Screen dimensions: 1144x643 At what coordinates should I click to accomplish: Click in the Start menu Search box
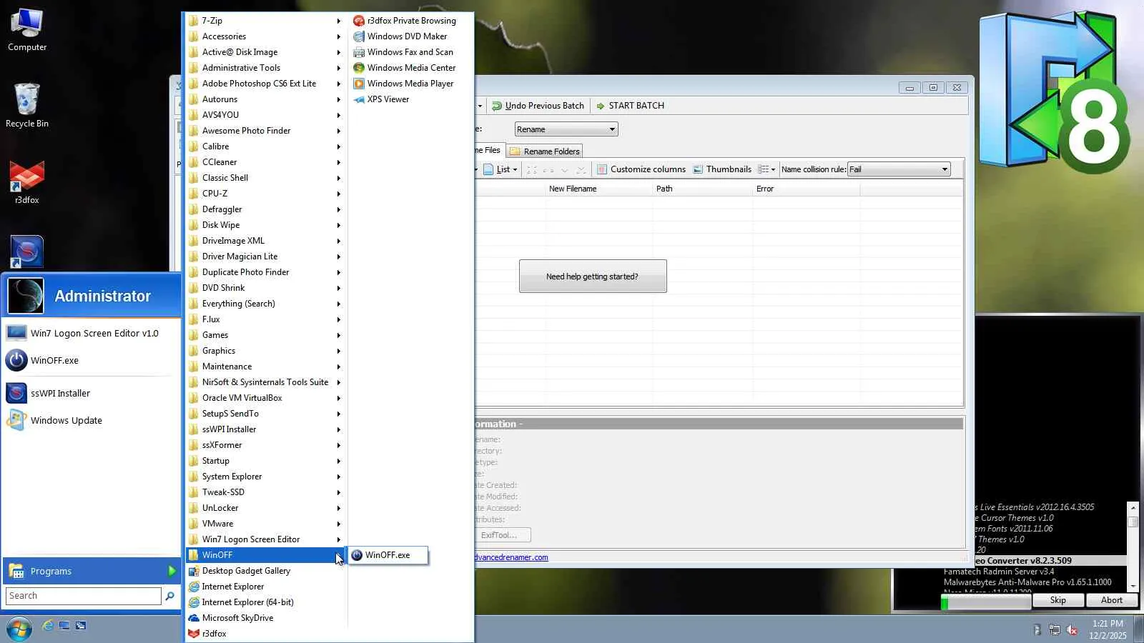[84, 596]
